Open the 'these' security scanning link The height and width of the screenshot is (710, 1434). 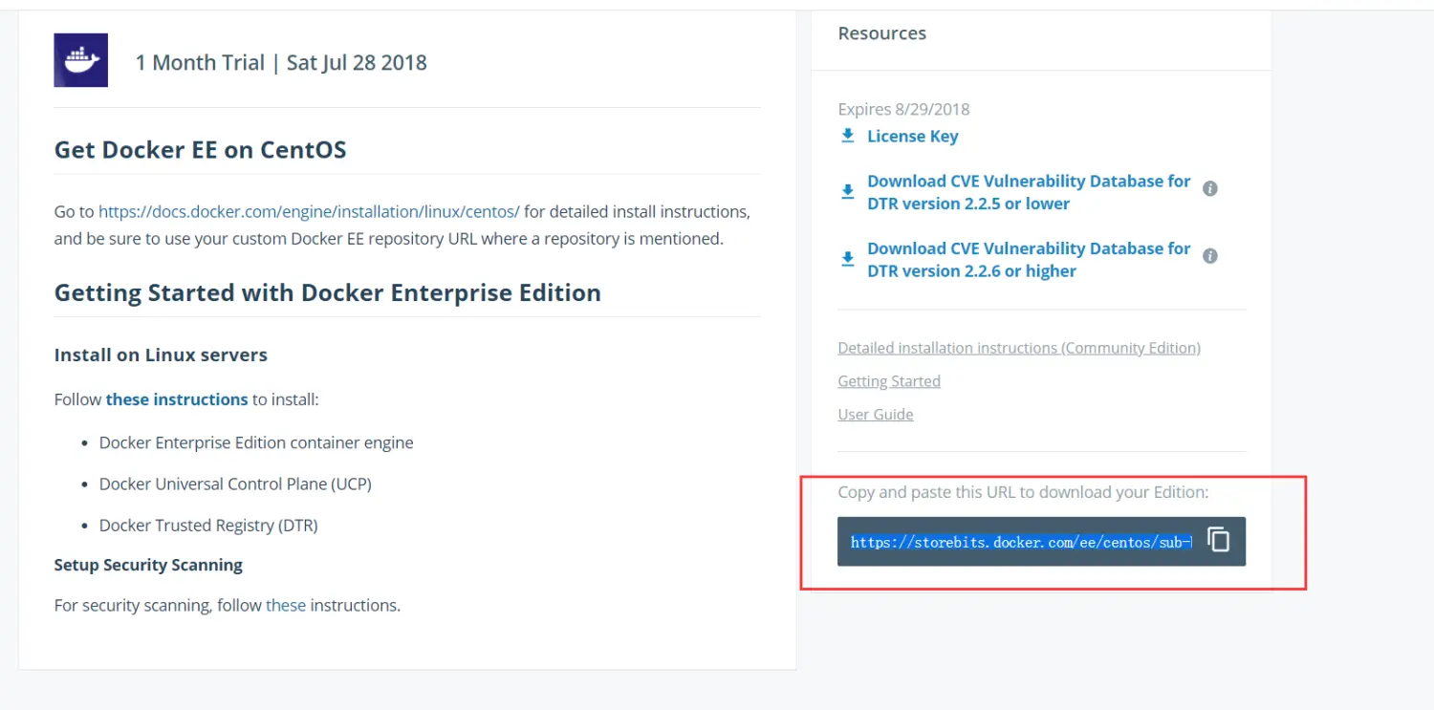(x=286, y=605)
